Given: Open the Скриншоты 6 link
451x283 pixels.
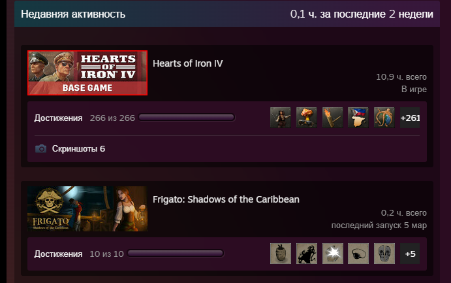Looking at the screenshot, I should click(x=78, y=148).
